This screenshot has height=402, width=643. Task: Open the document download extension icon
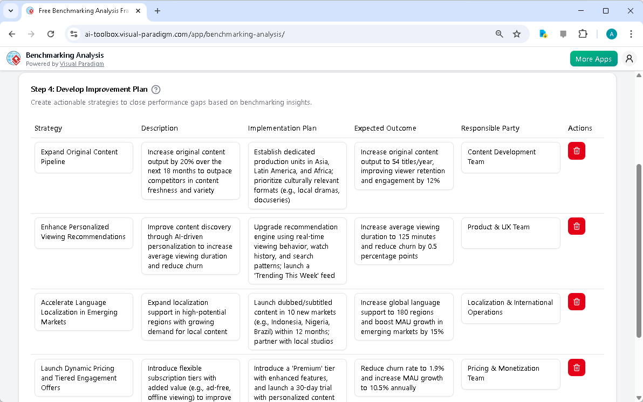[543, 33]
